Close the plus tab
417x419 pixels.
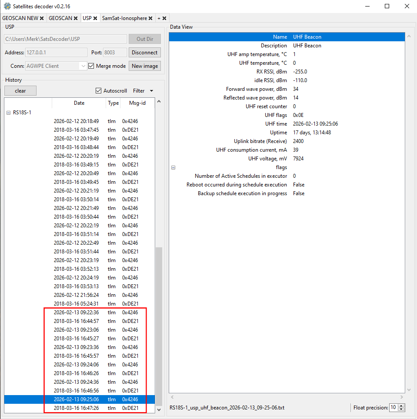pyautogui.click(x=164, y=18)
